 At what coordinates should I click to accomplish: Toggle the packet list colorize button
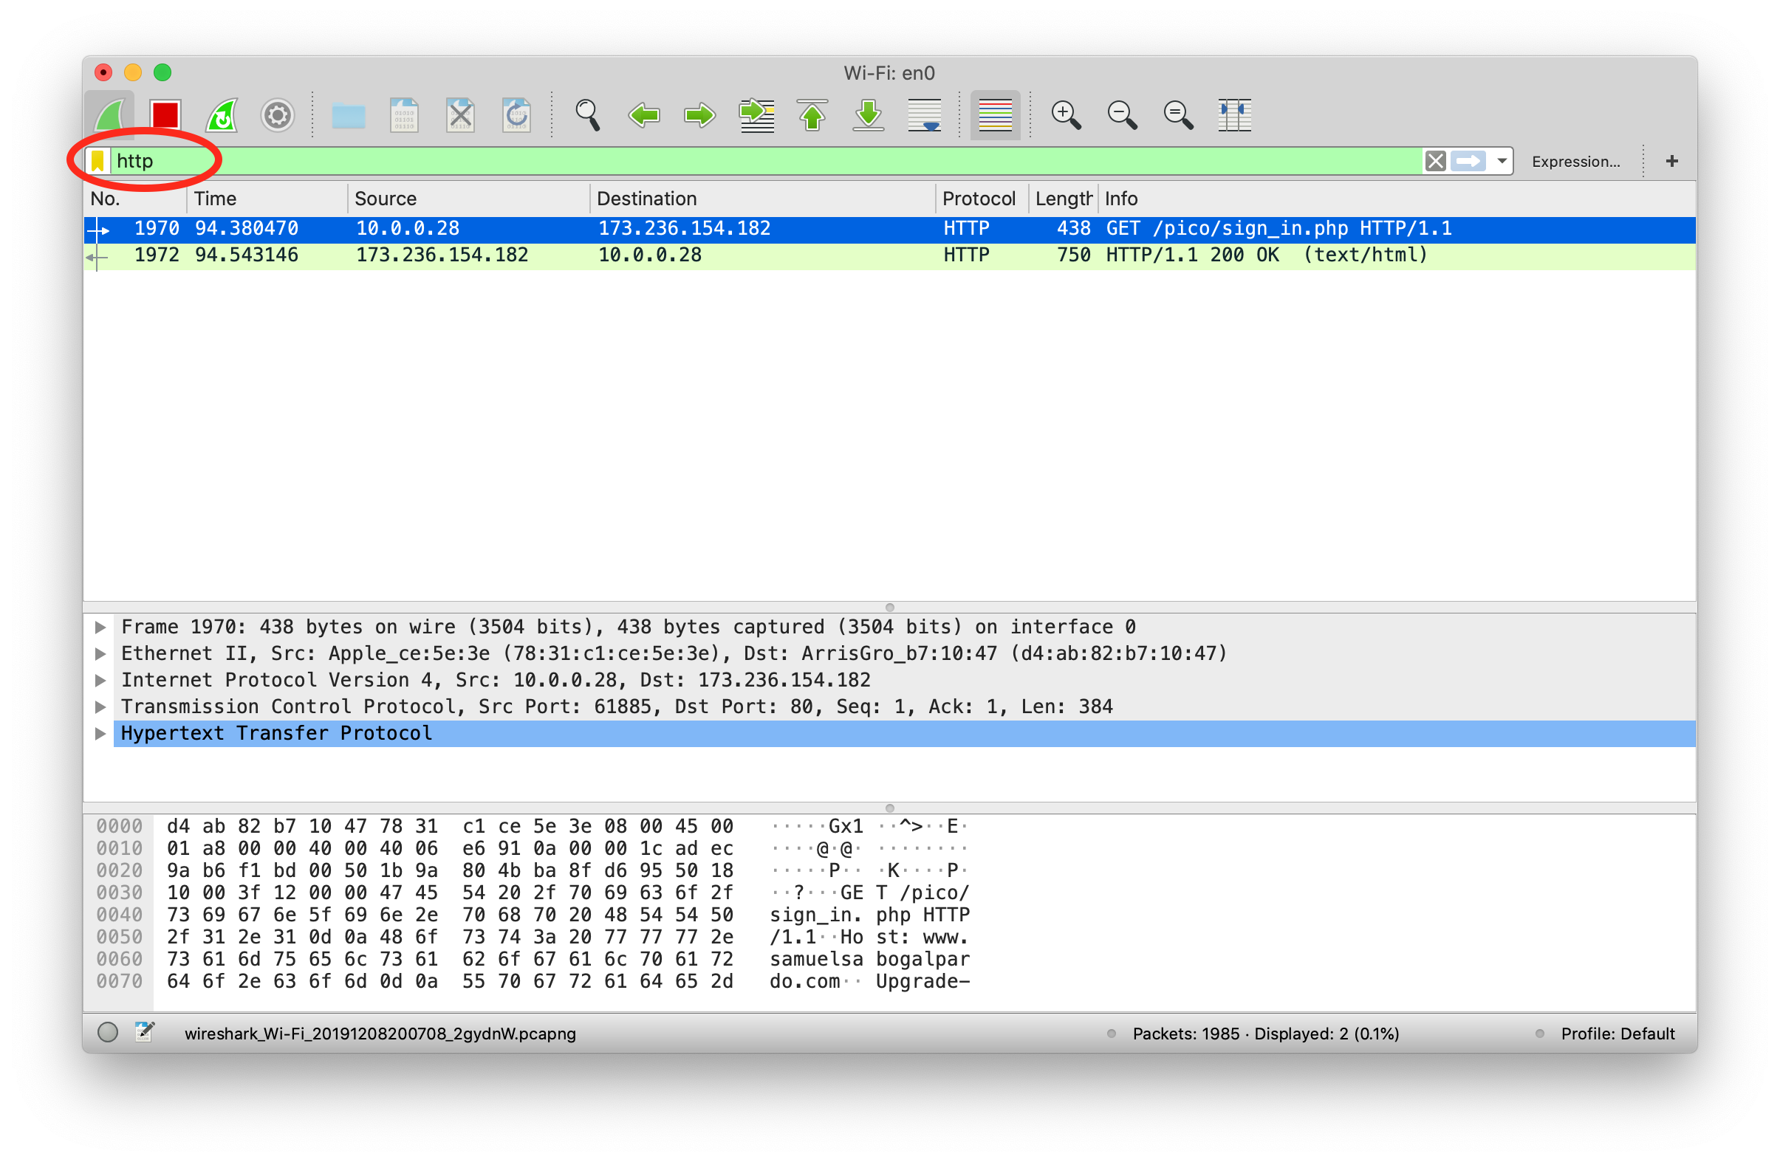(995, 115)
